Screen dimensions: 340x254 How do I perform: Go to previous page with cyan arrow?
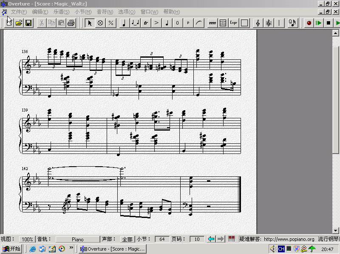pos(211,239)
